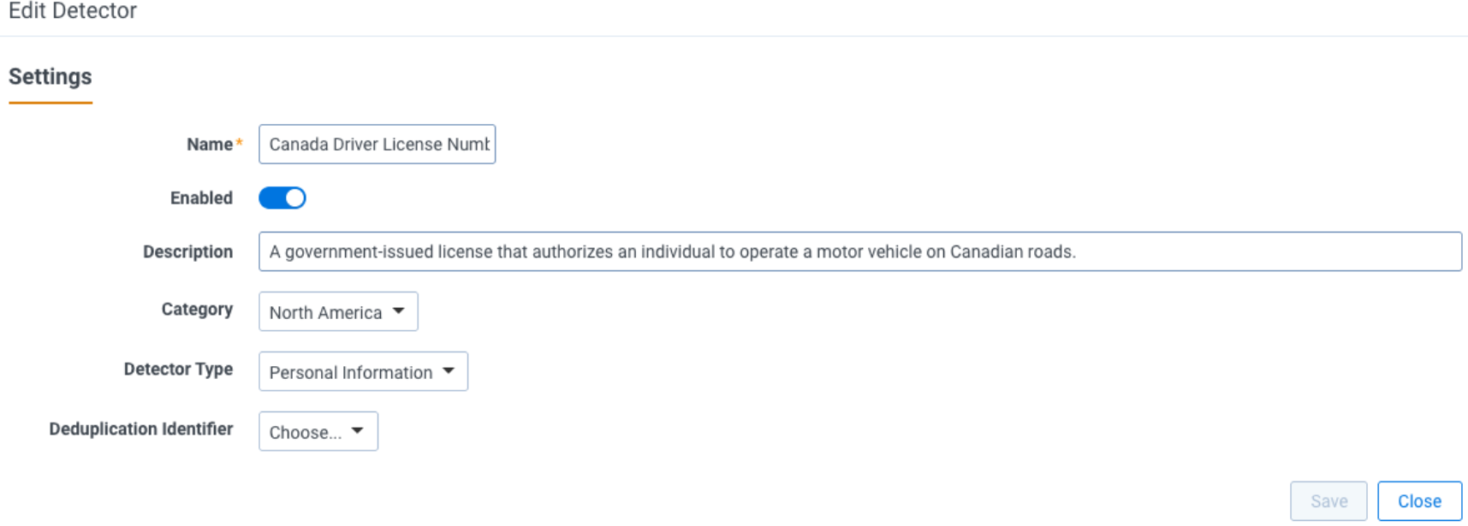Switch to the Settings tab

51,77
